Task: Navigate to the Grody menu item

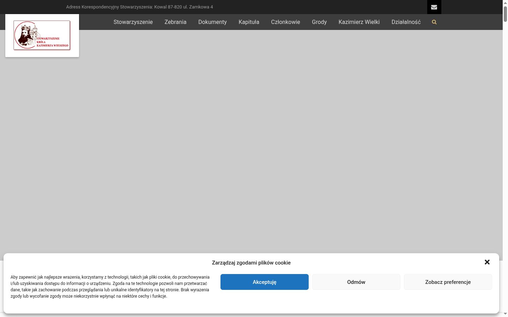Action: point(319,22)
